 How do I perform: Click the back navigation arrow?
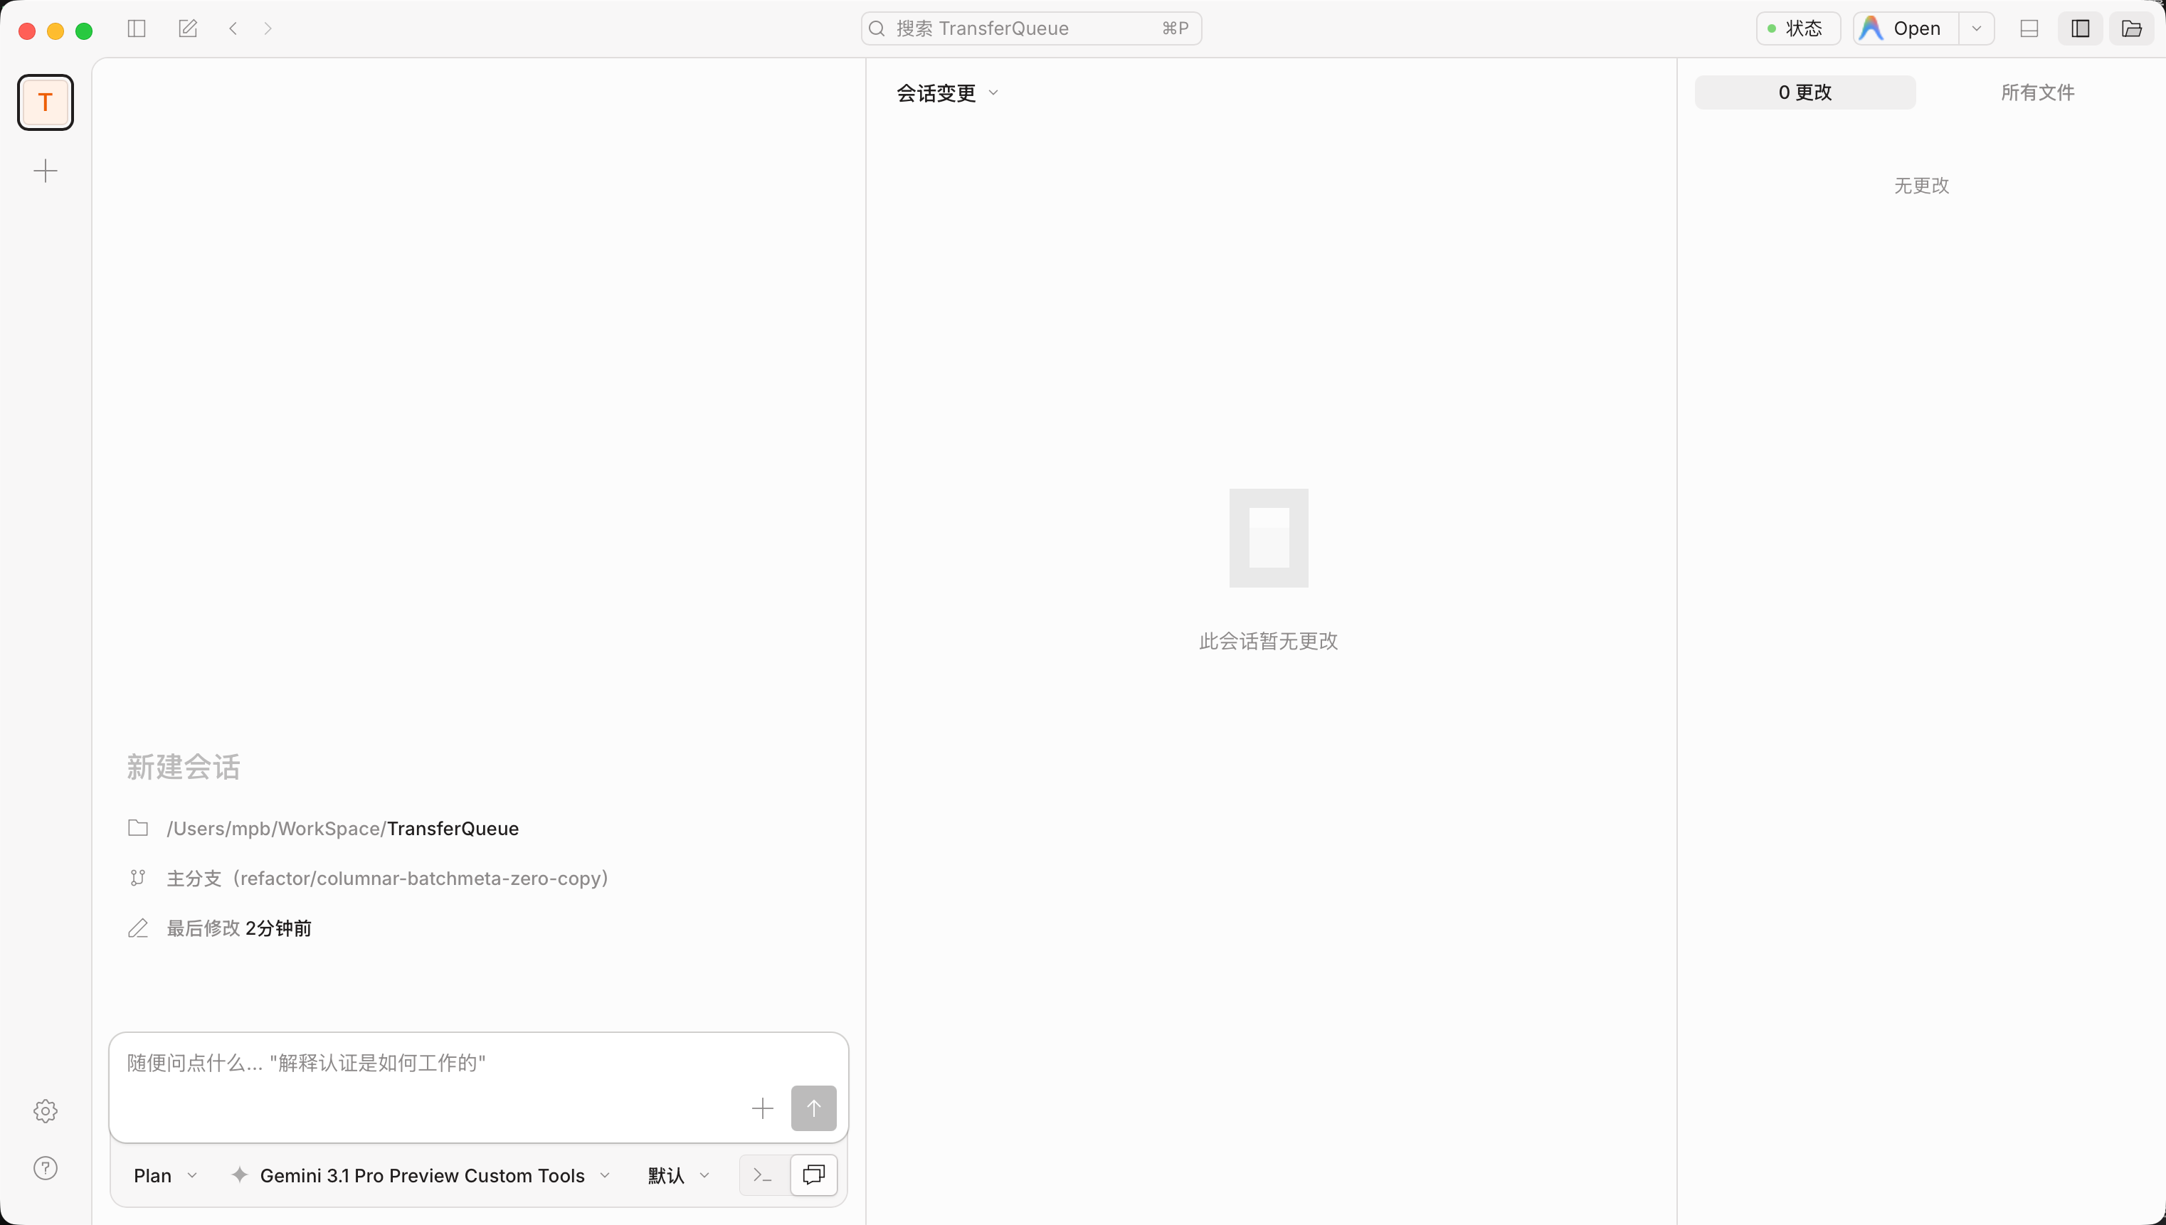point(233,28)
